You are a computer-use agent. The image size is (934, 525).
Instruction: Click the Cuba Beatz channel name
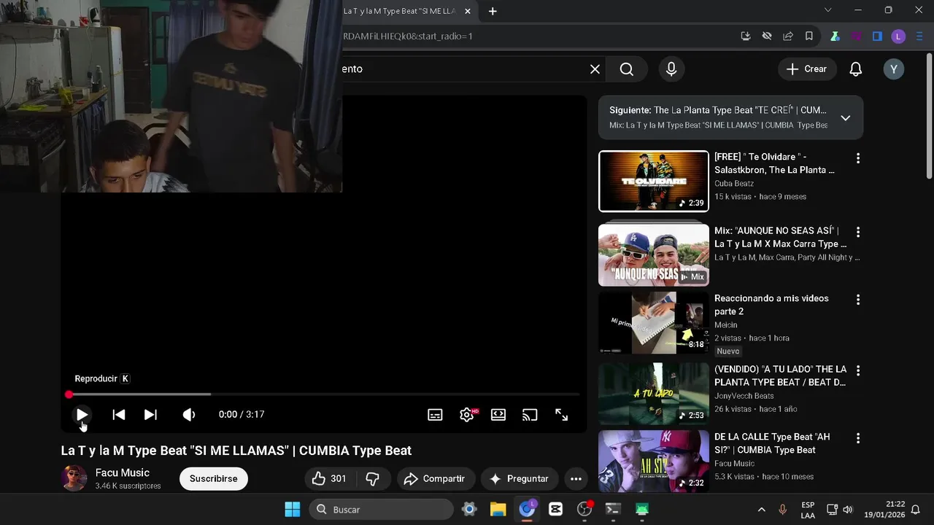[734, 184]
